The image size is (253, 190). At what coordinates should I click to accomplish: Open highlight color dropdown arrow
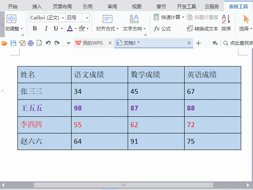88,29
